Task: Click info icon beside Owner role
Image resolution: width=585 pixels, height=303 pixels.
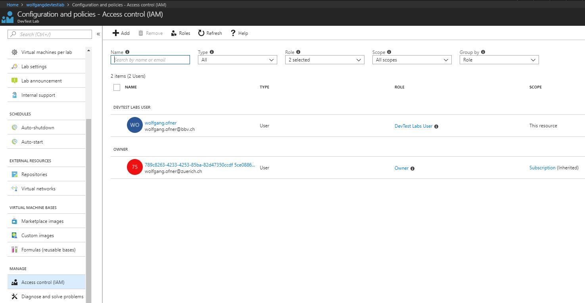Action: (412, 169)
